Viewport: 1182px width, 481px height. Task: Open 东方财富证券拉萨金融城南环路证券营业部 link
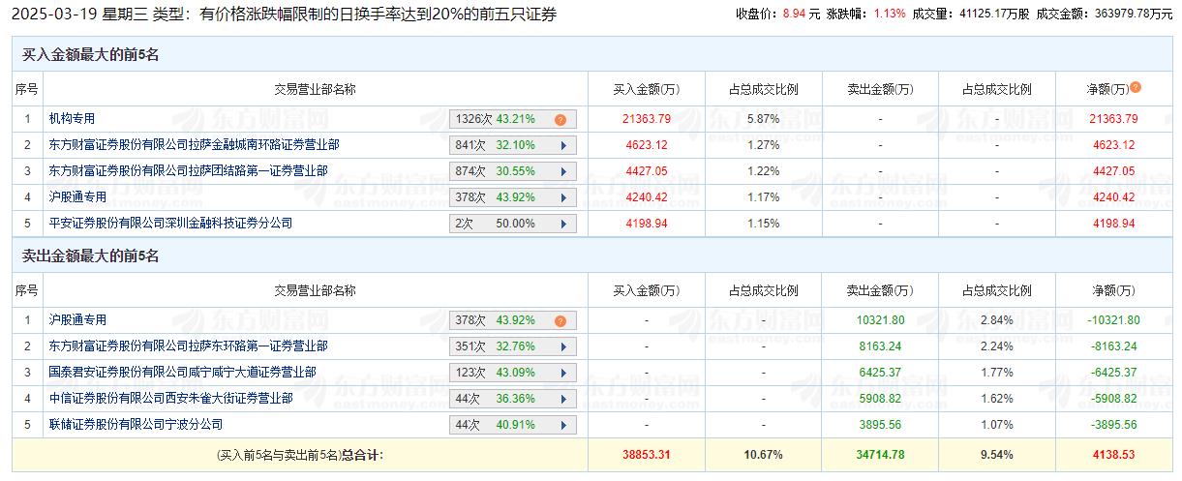[x=195, y=145]
